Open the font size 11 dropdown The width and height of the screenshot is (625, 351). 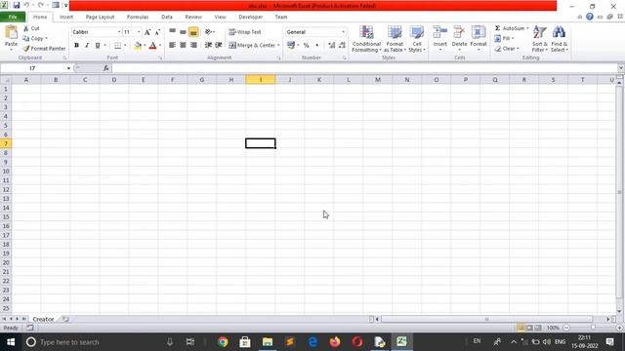(139, 32)
